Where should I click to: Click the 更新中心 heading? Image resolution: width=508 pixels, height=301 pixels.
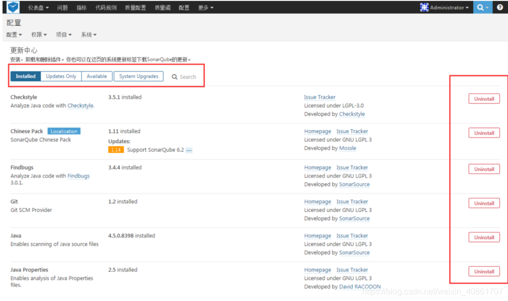(24, 50)
